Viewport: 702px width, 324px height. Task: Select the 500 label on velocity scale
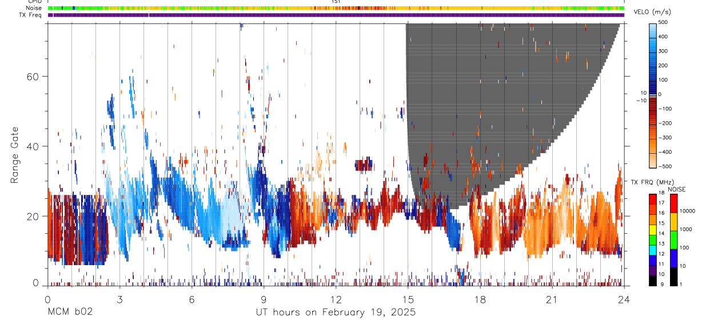point(664,22)
